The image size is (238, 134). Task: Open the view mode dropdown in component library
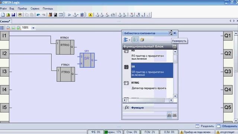pyautogui.click(x=127, y=40)
